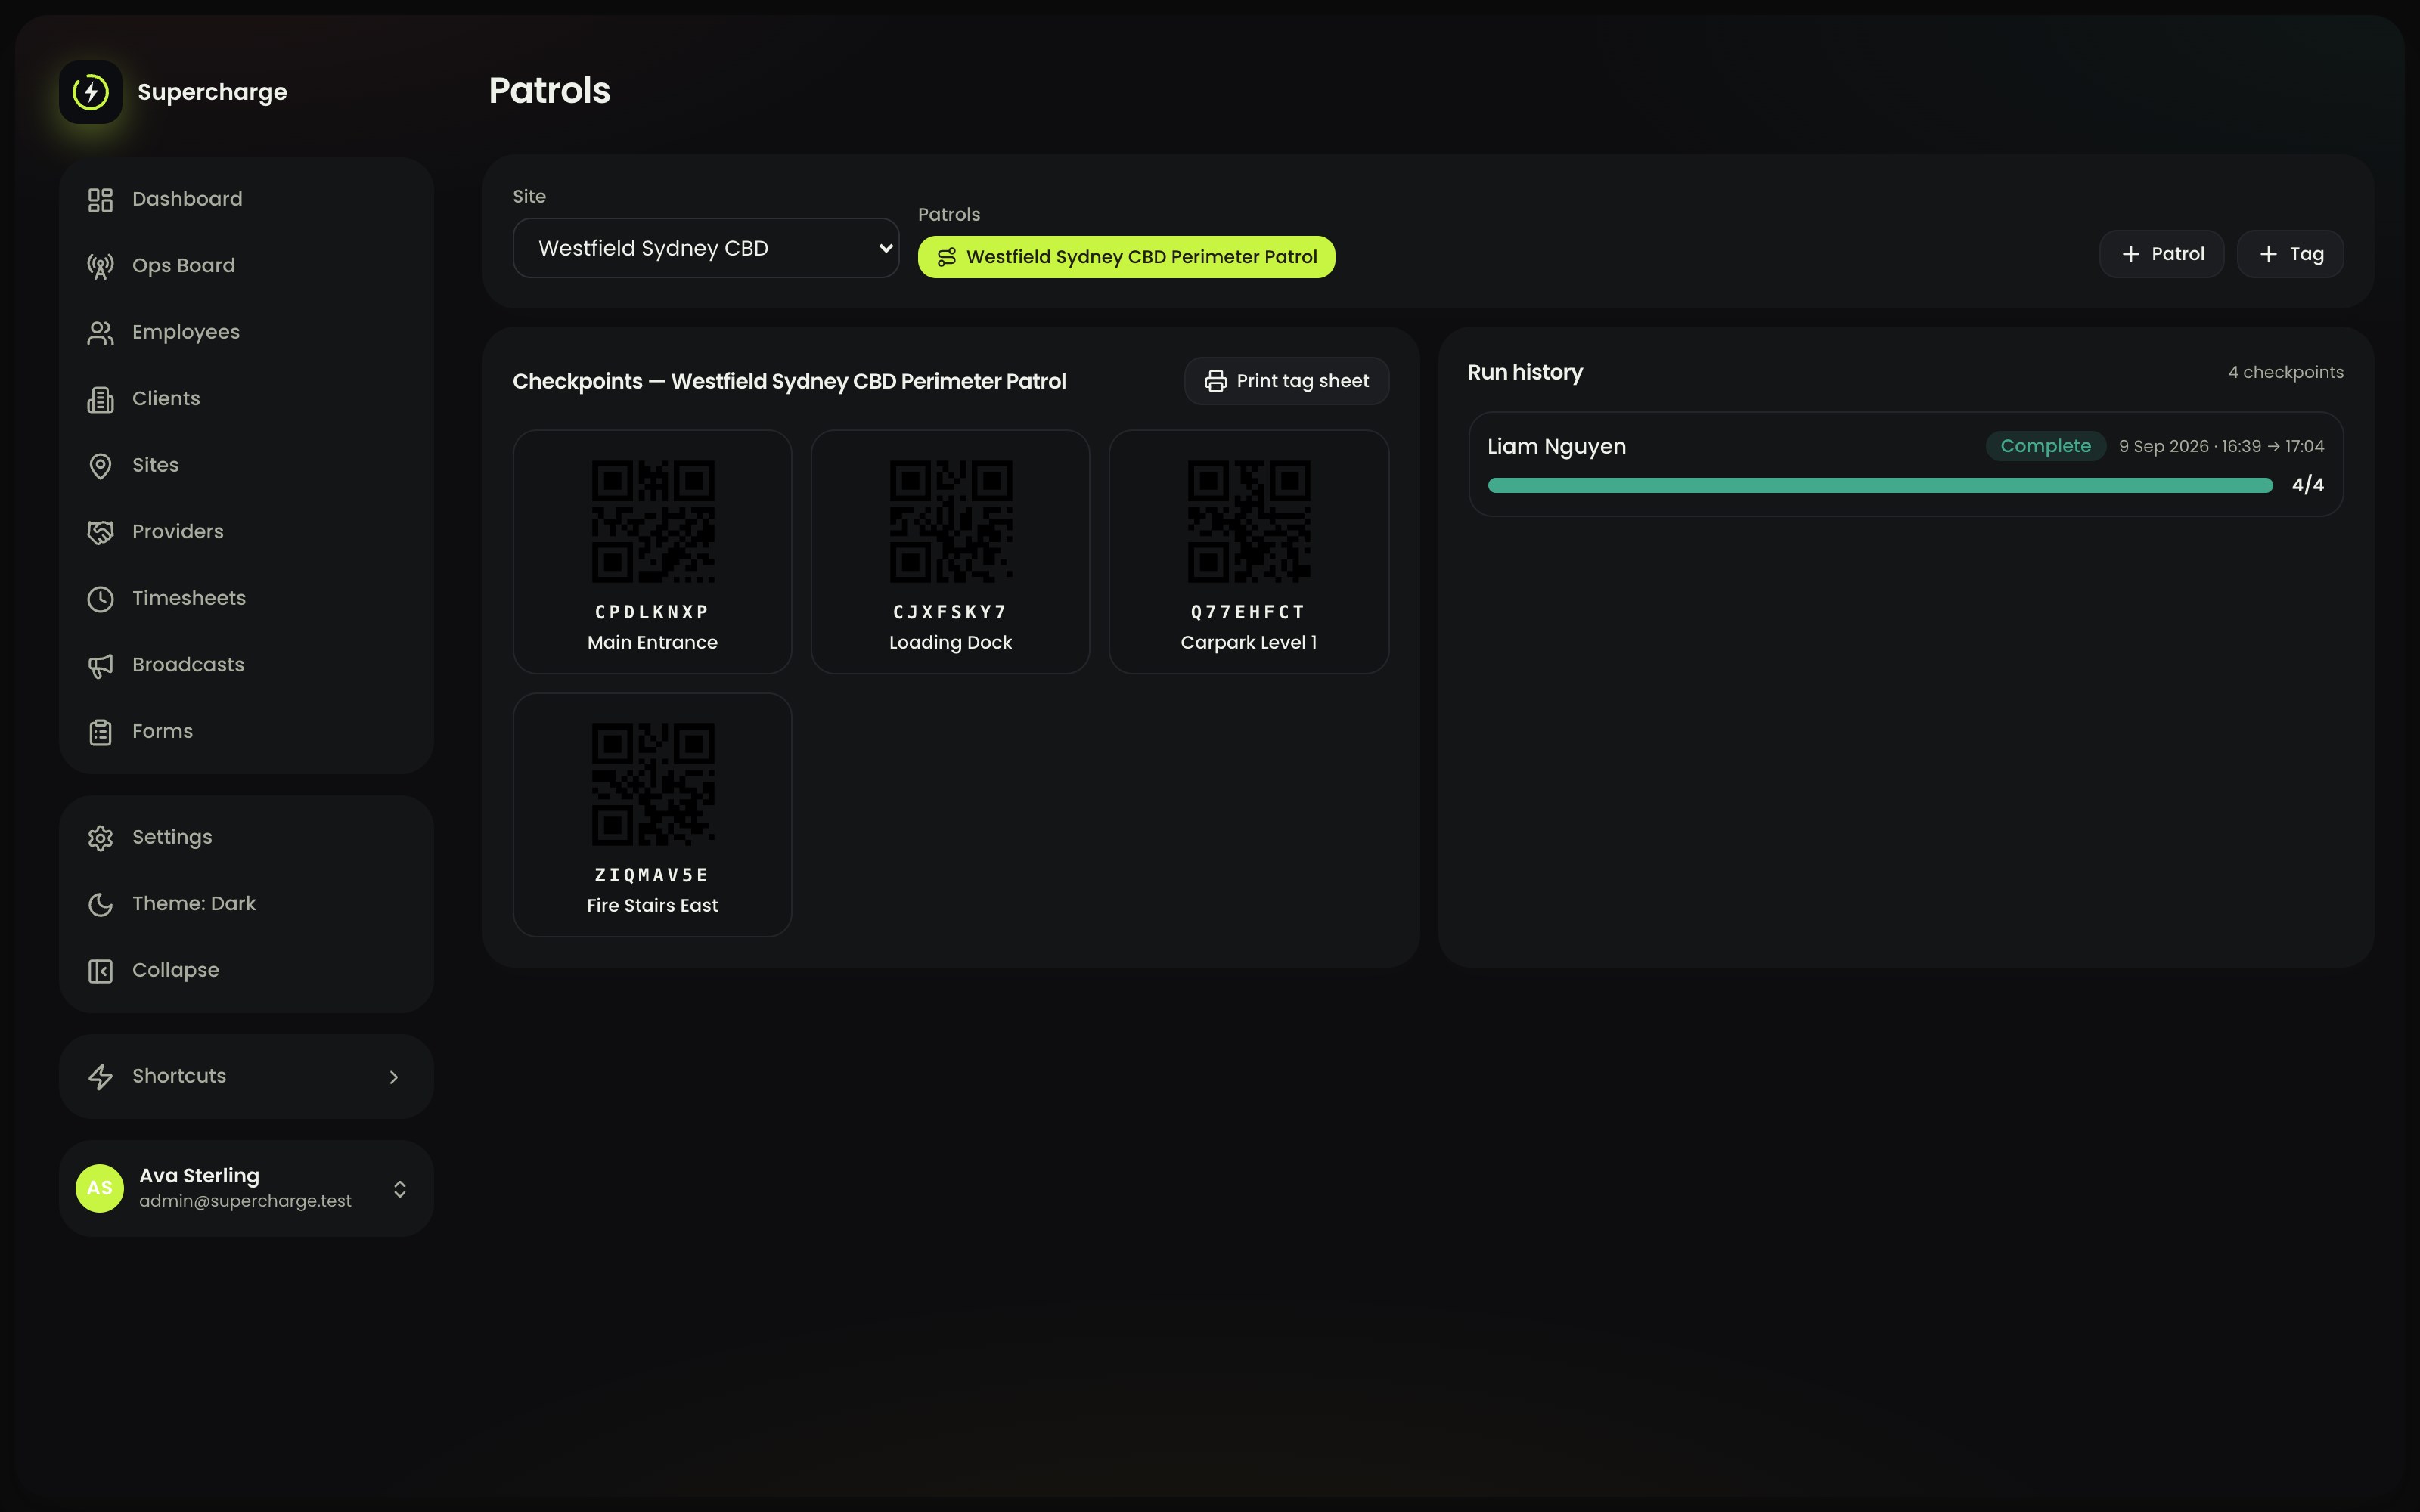Viewport: 2420px width, 1512px height.
Task: Click the Sites map pin icon
Action: coord(100,466)
